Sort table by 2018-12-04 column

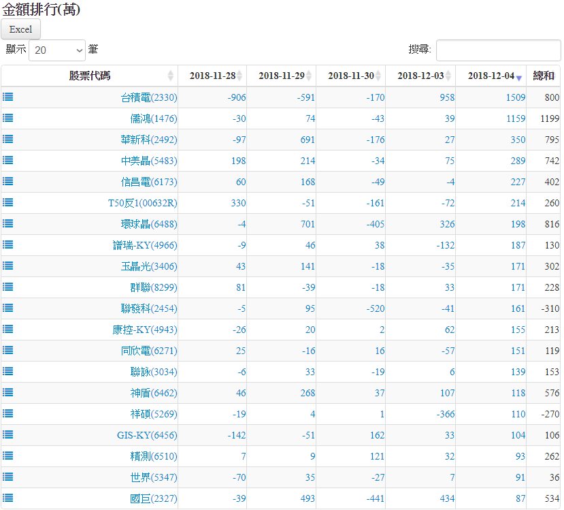pyautogui.click(x=491, y=76)
